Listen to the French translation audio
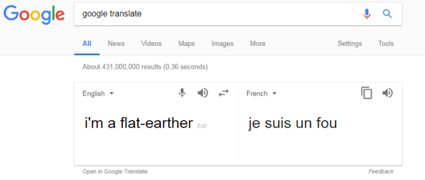 pyautogui.click(x=388, y=93)
